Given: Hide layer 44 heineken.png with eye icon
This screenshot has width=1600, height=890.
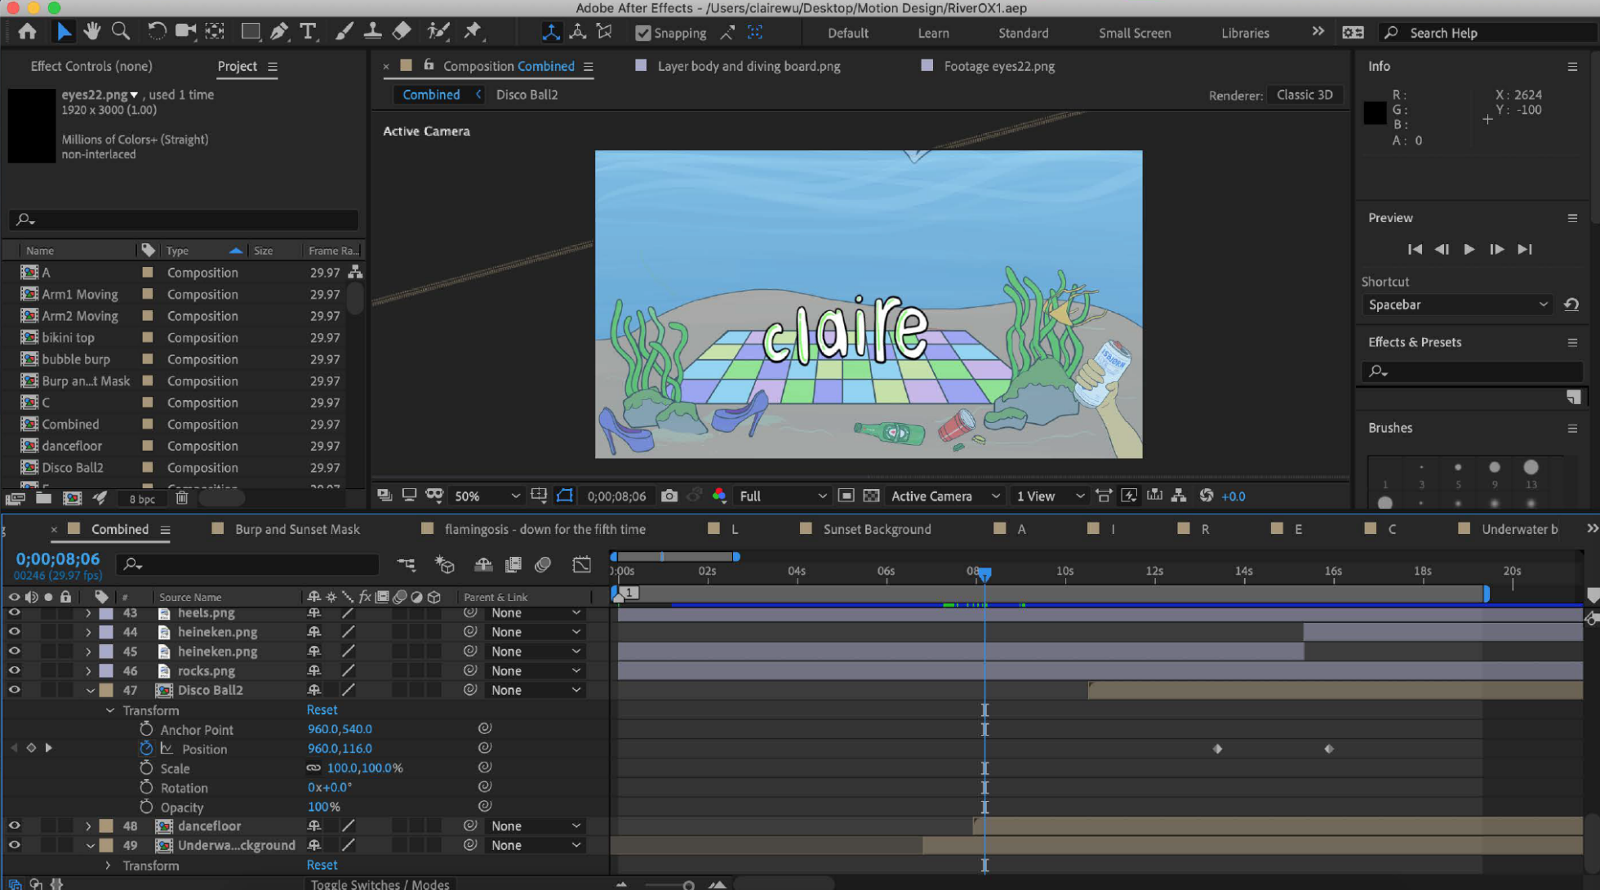Looking at the screenshot, I should point(14,632).
